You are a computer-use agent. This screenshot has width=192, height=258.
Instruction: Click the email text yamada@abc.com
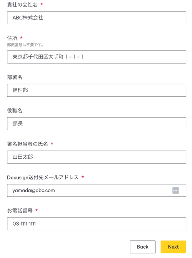[x=34, y=190]
